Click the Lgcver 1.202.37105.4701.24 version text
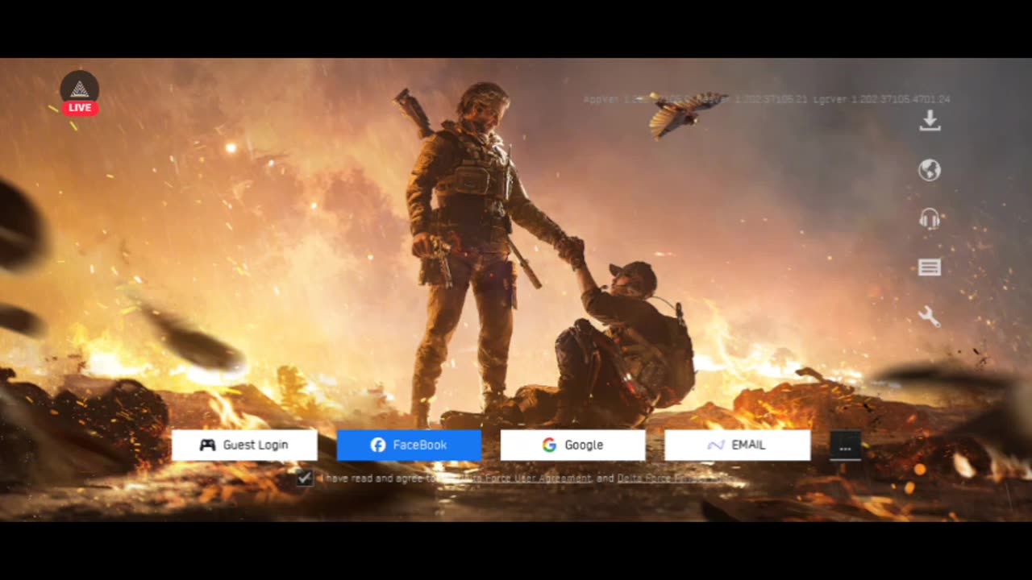Screen dimensions: 1032x580 [x=881, y=99]
